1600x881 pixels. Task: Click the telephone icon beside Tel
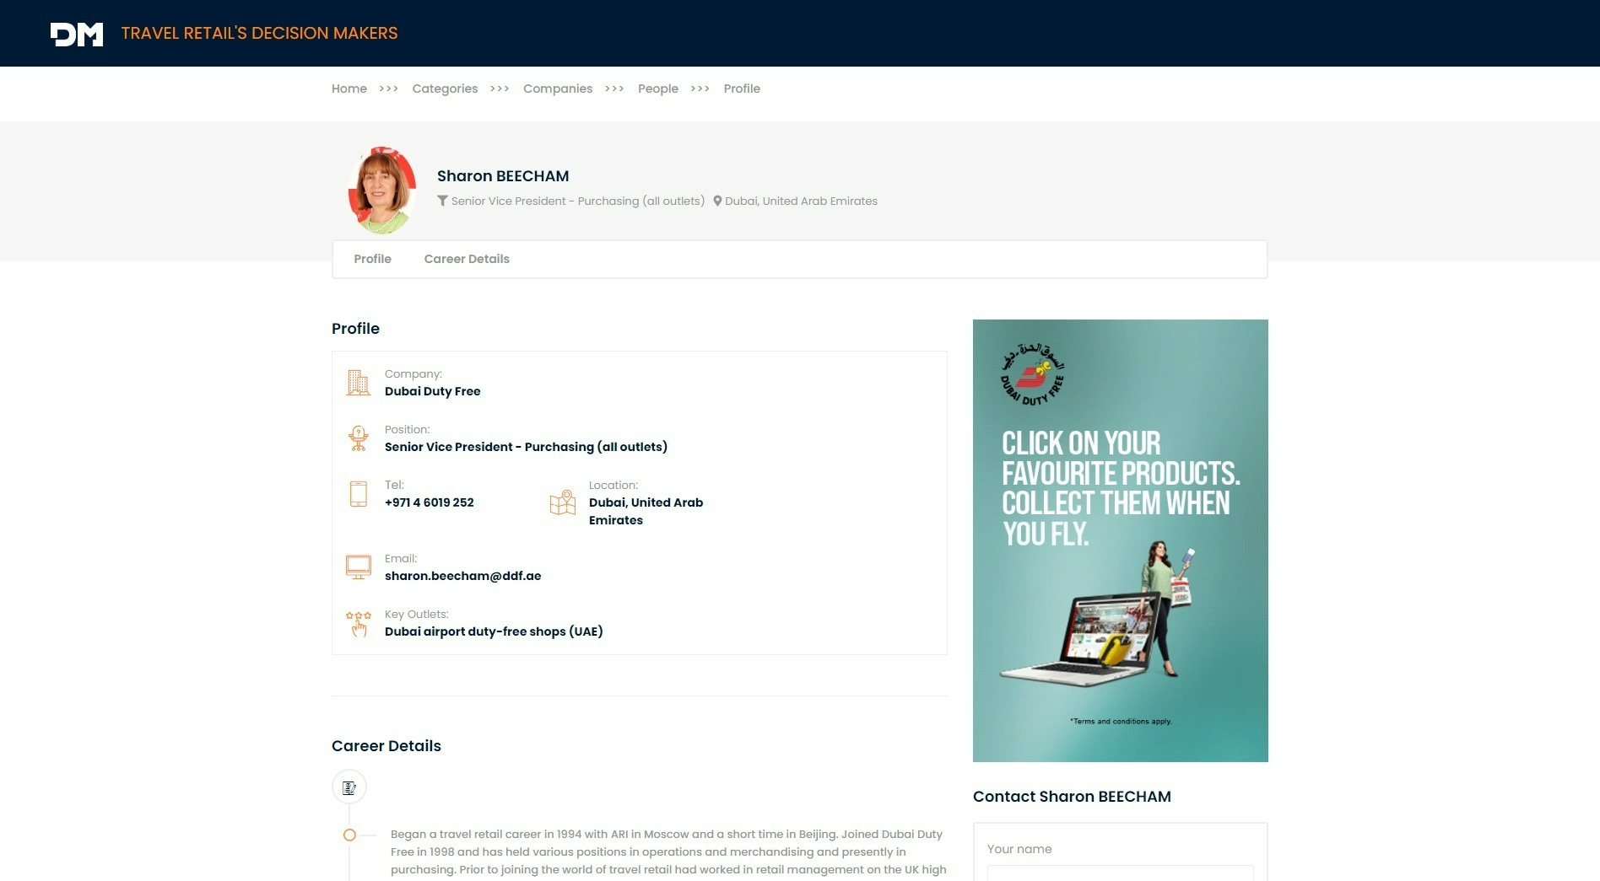pos(358,494)
